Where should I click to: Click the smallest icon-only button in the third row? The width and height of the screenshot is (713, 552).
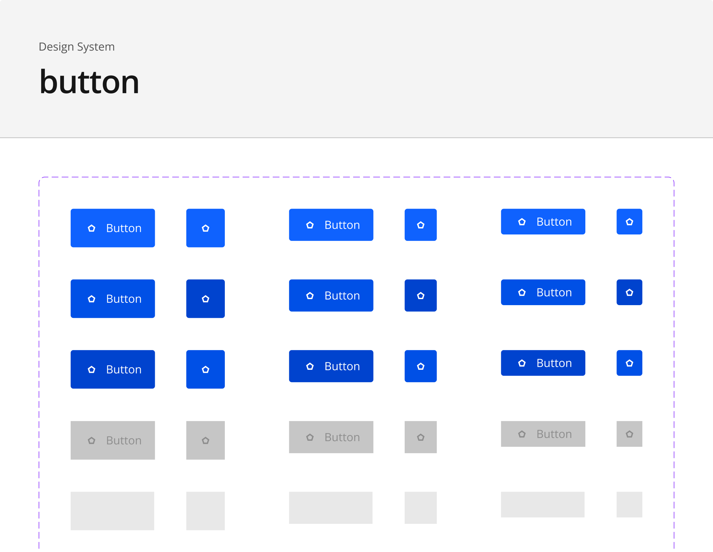pos(629,363)
